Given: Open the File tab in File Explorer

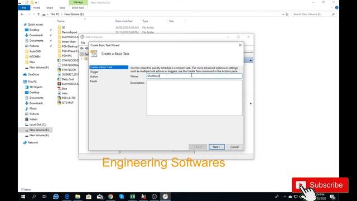Looking at the screenshot, I should (24, 8).
